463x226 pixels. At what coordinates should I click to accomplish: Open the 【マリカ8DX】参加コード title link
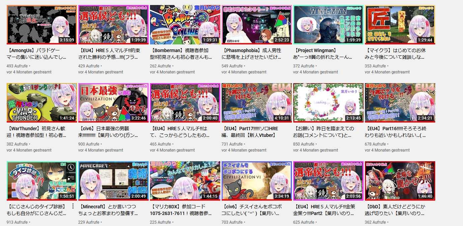pyautogui.click(x=181, y=210)
